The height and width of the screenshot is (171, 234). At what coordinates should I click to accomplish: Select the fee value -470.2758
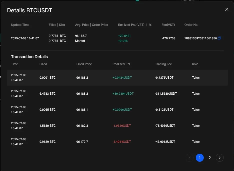[168, 38]
